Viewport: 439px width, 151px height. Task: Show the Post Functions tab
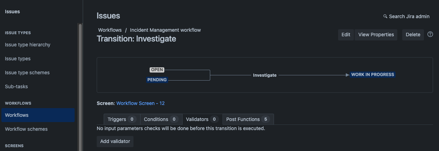pos(248,119)
